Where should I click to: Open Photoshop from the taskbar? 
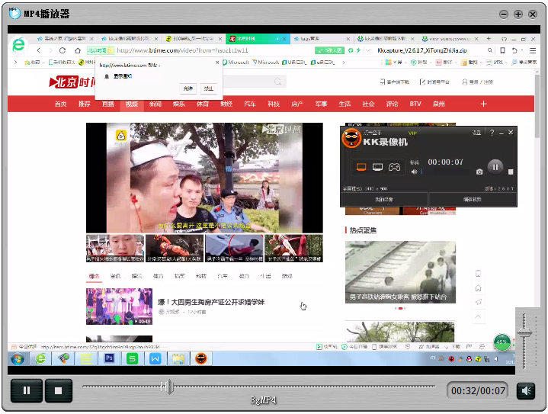click(109, 358)
